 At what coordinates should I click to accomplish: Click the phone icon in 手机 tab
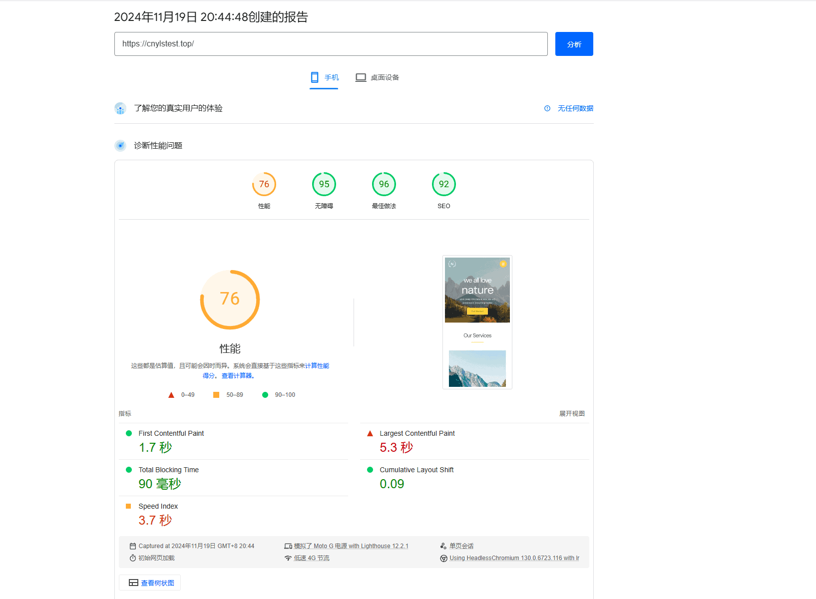(315, 77)
